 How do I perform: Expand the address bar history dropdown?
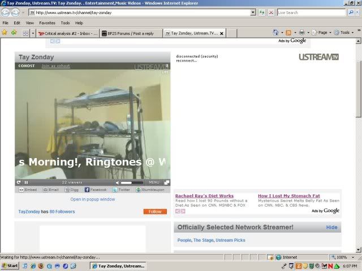(x=253, y=12)
